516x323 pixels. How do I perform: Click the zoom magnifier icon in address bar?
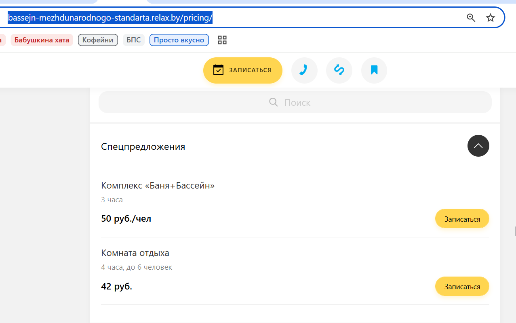(471, 18)
